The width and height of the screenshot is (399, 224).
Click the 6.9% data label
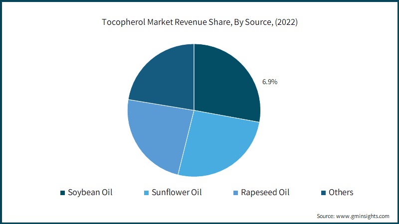270,82
